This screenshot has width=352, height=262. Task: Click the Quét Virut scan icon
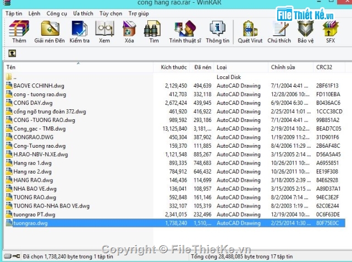250,29
